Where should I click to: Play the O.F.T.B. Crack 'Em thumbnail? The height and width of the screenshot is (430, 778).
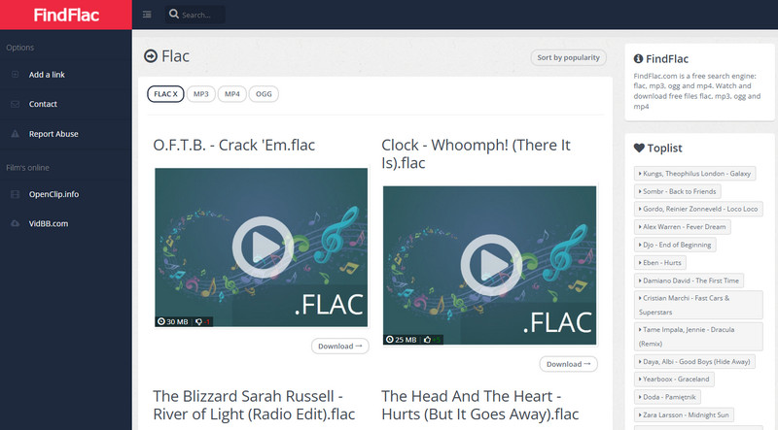[261, 248]
